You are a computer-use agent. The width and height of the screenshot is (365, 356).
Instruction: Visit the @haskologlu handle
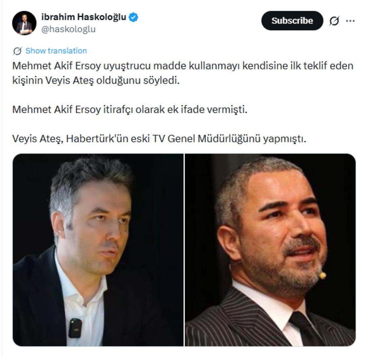pyautogui.click(x=68, y=29)
